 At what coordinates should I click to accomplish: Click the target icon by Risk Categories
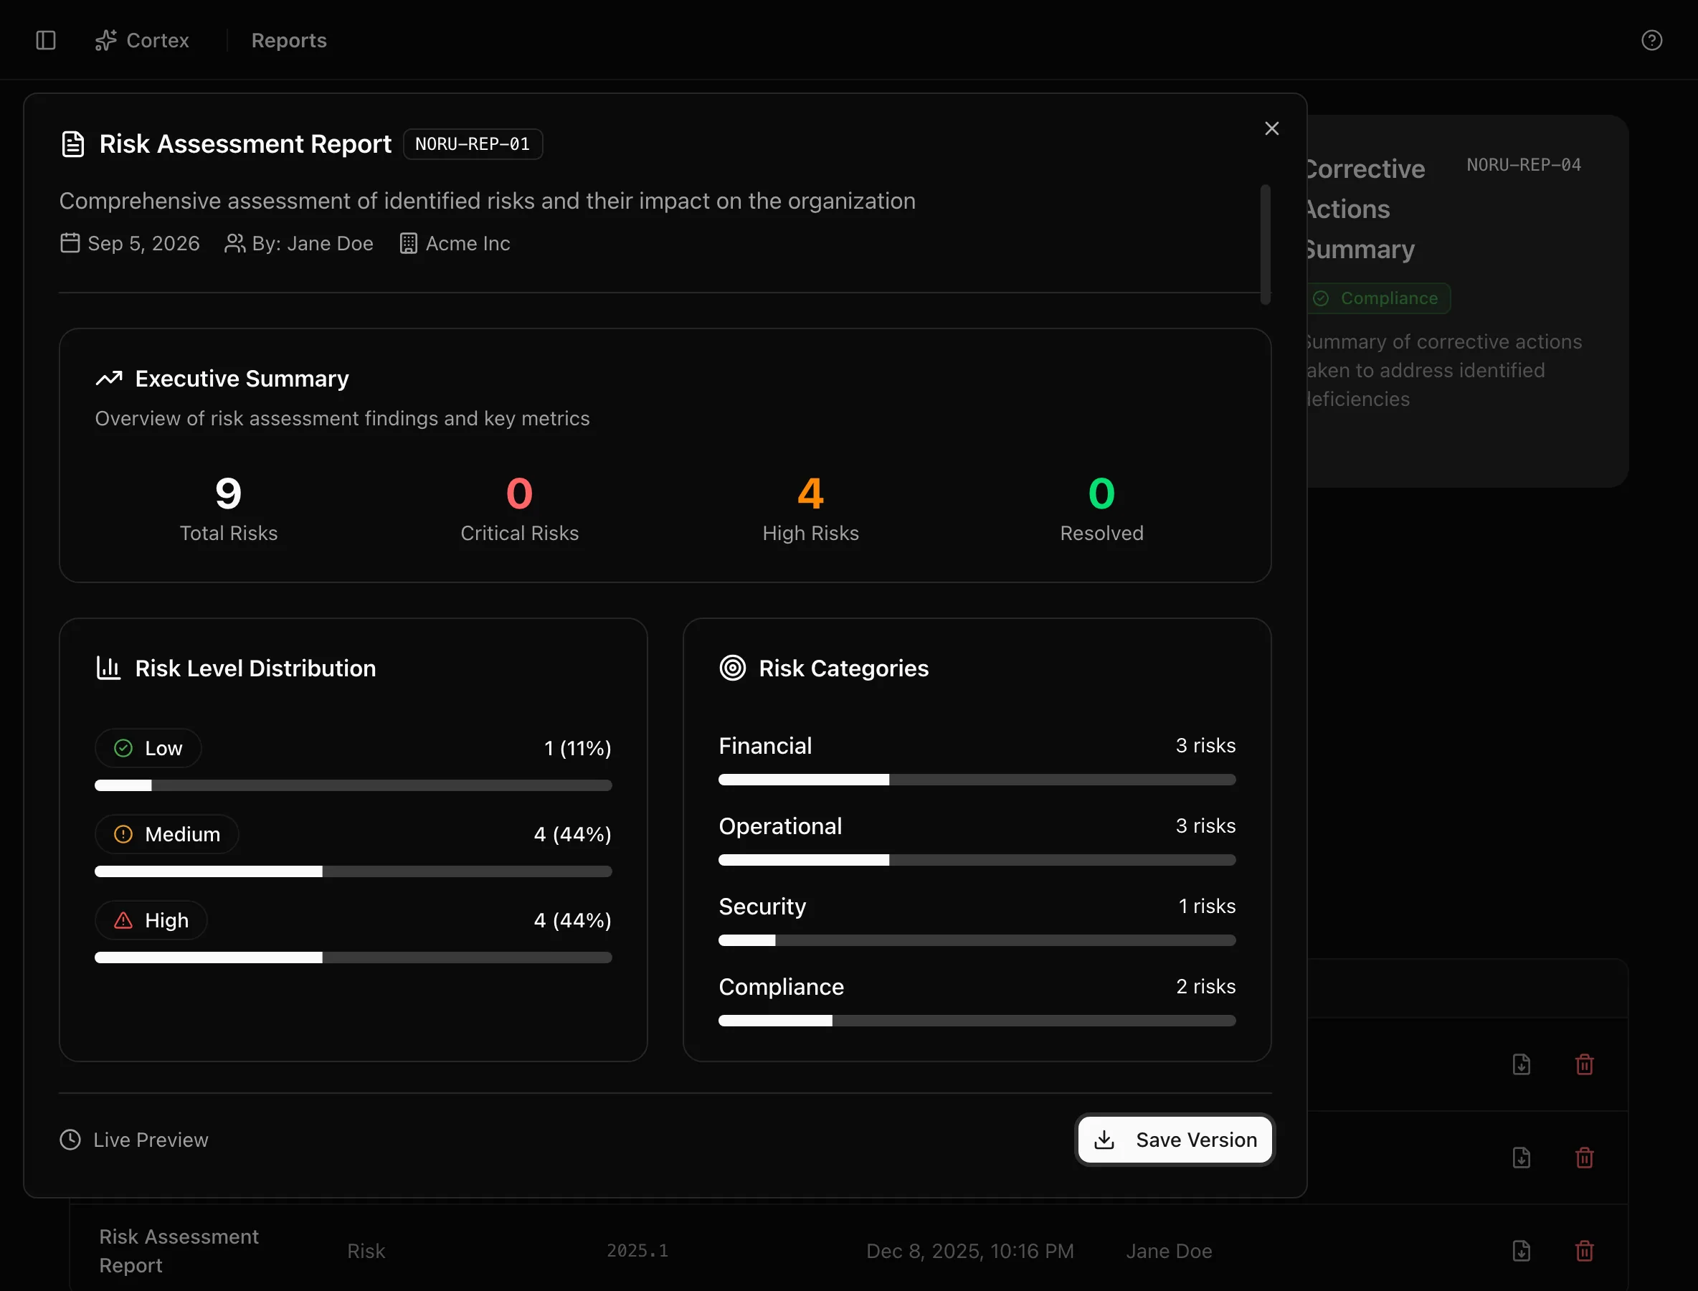coord(732,668)
